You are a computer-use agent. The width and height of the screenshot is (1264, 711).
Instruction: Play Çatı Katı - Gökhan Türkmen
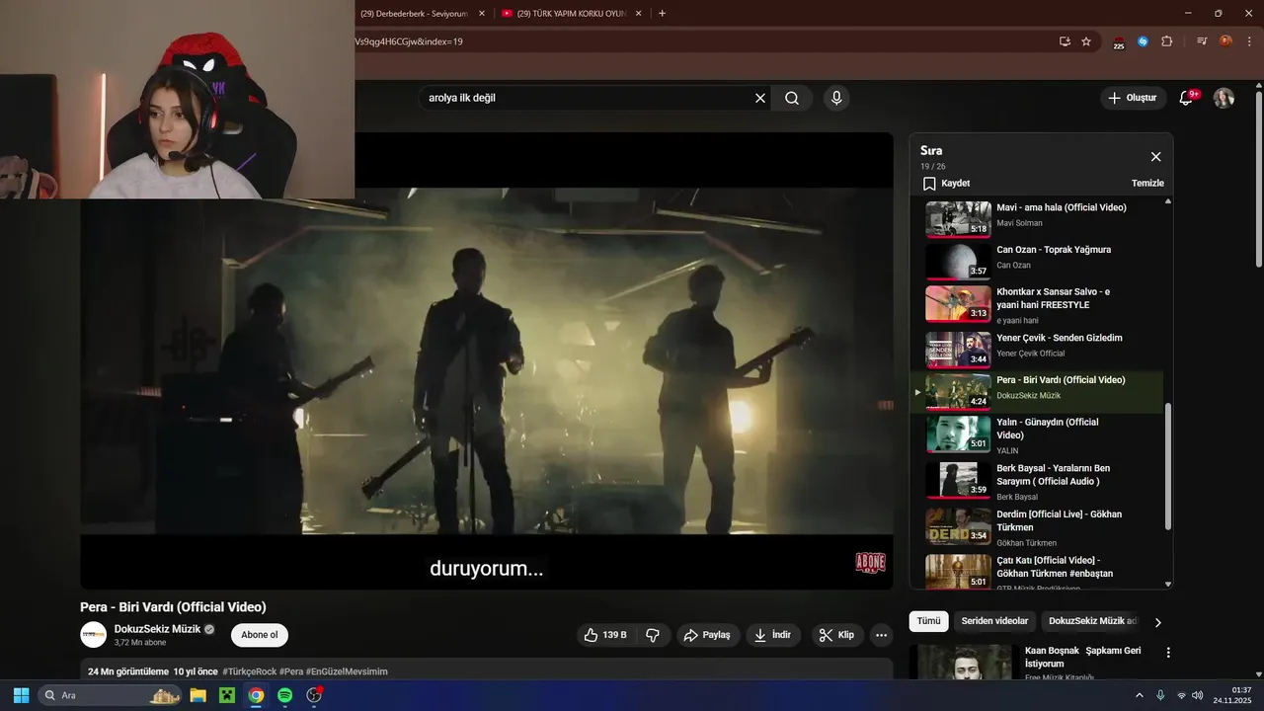pos(1037,572)
